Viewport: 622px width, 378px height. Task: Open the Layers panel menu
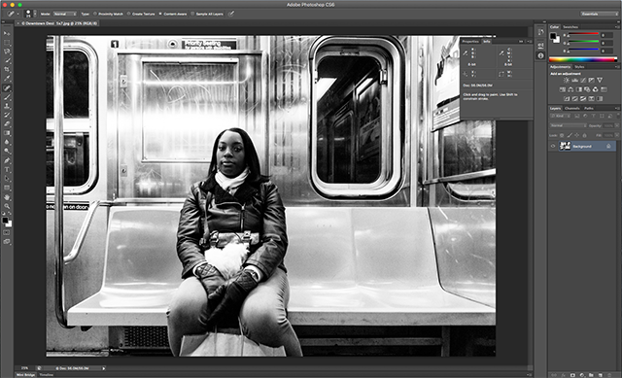click(616, 108)
